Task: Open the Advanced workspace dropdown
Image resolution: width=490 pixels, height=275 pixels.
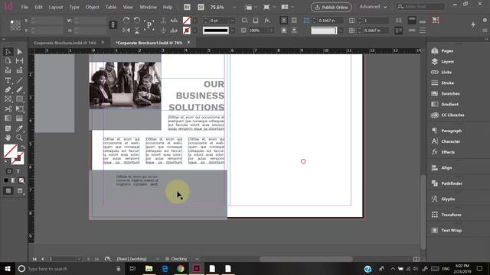Action: click(373, 7)
